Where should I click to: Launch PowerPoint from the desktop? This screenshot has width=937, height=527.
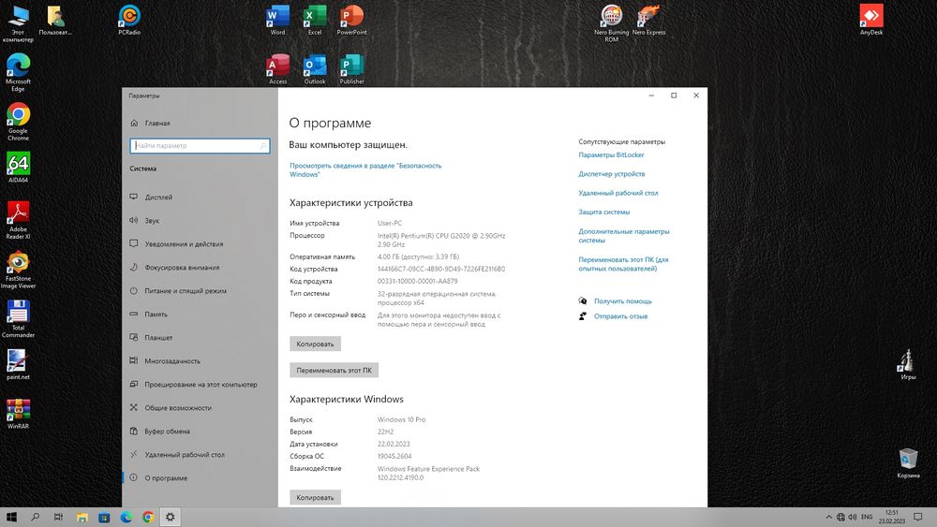[x=351, y=20]
